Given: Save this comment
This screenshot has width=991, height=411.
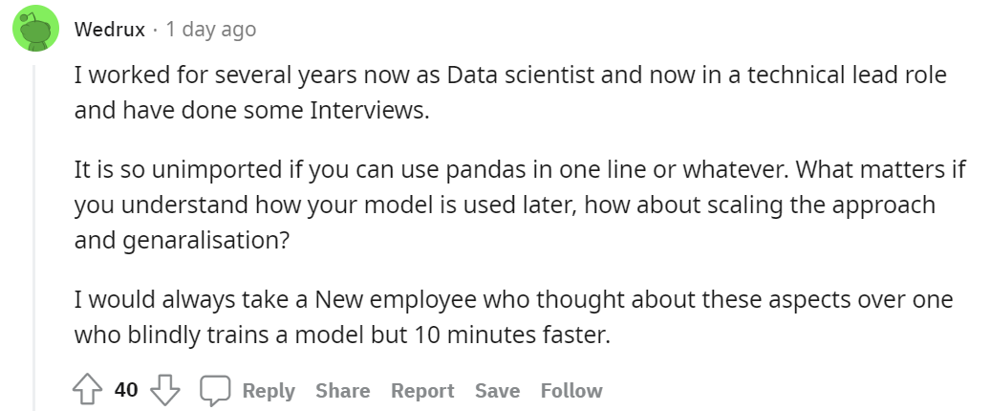Looking at the screenshot, I should point(497,390).
